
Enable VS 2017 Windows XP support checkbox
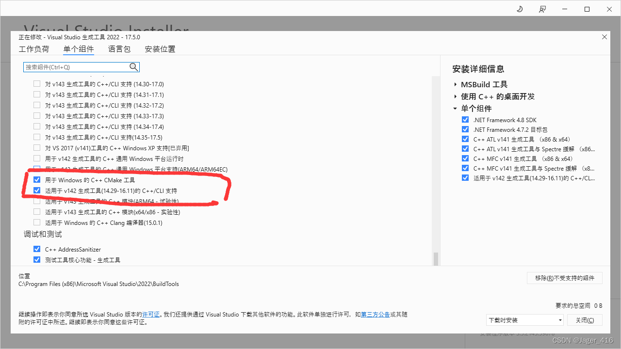click(x=37, y=148)
